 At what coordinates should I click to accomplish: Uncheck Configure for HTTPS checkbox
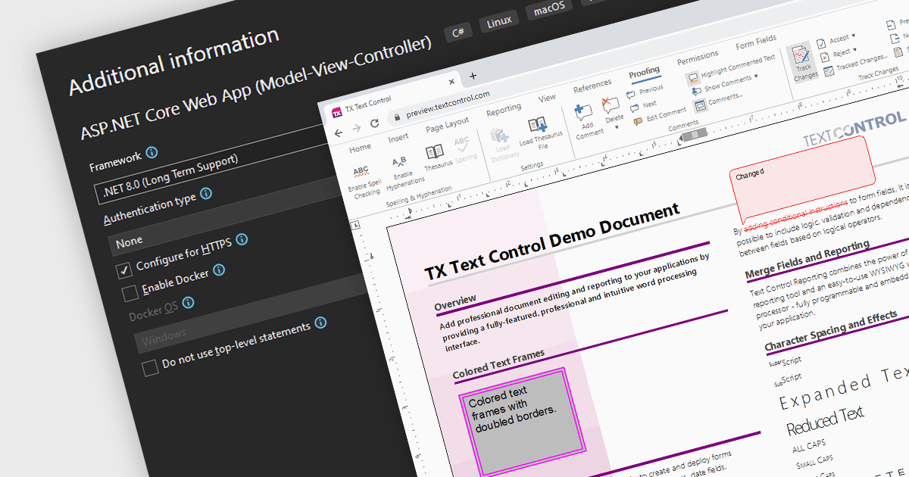123,270
